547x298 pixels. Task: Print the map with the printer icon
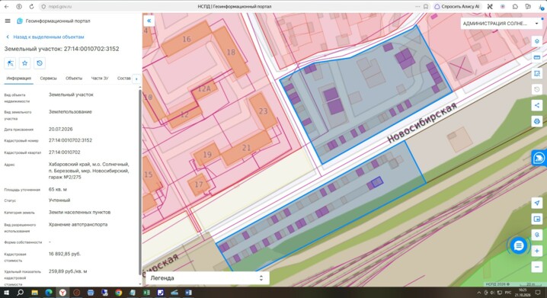(x=537, y=121)
